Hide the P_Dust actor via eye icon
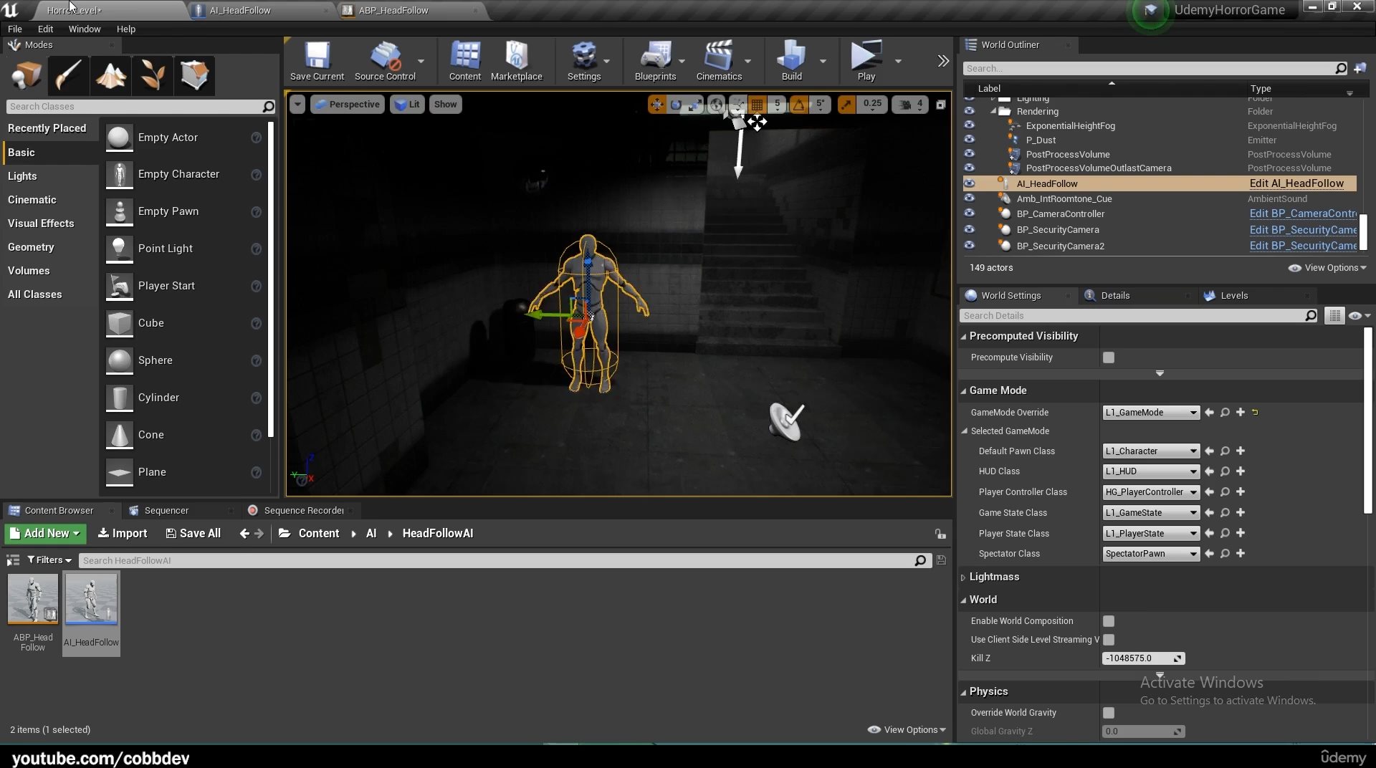The width and height of the screenshot is (1376, 768). [969, 140]
